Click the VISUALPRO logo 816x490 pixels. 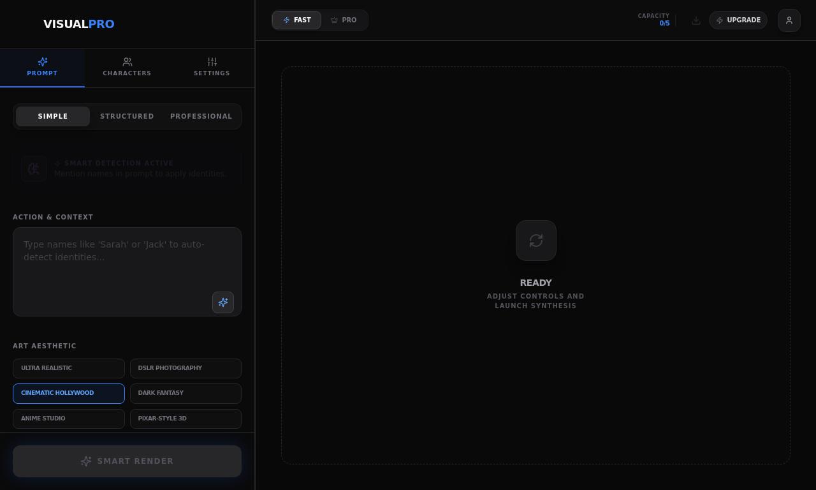coord(79,24)
